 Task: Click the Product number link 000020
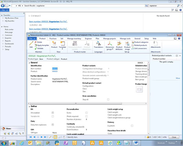click(55, 71)
